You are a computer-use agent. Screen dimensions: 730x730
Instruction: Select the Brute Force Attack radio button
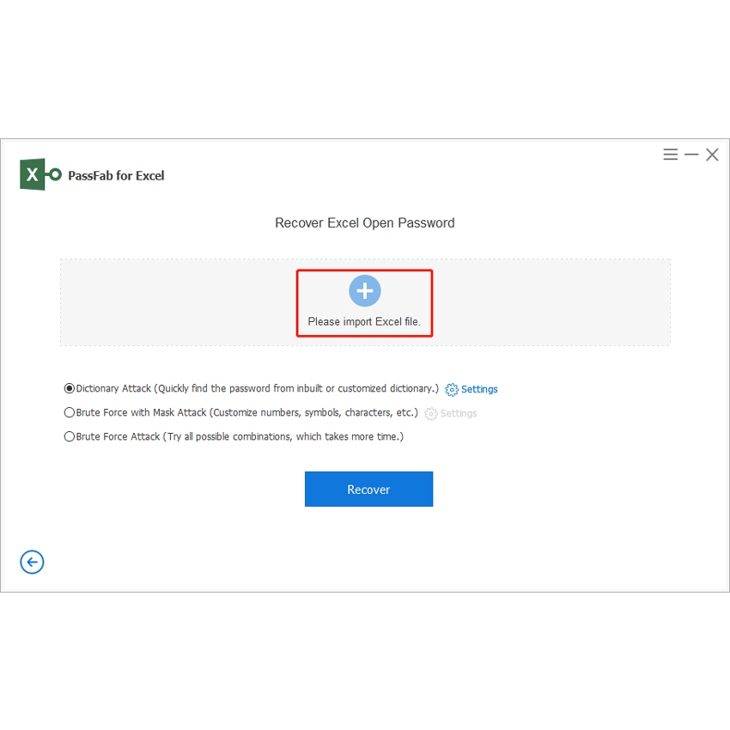click(70, 436)
